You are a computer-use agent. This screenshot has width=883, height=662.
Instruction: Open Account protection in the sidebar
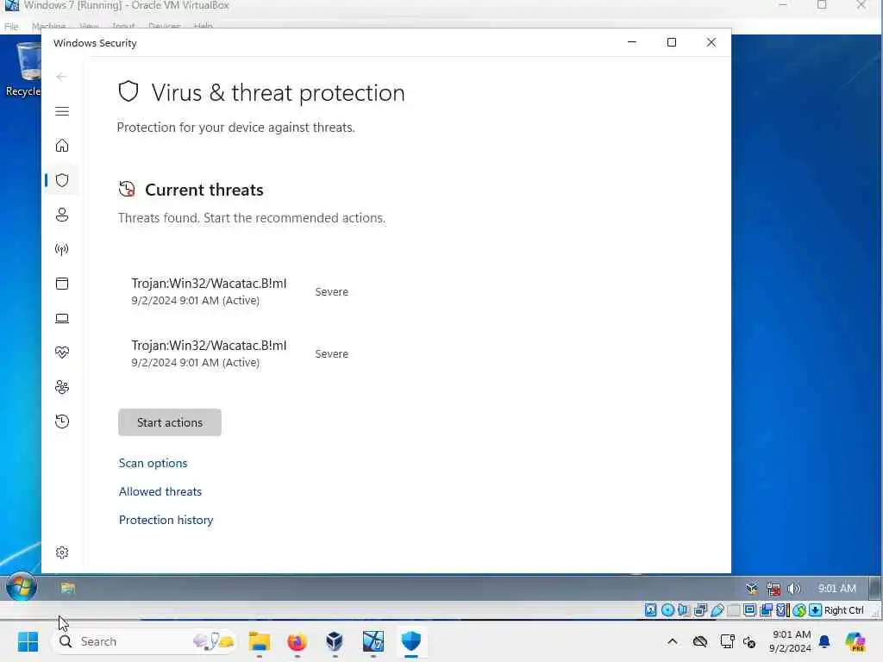[62, 215]
